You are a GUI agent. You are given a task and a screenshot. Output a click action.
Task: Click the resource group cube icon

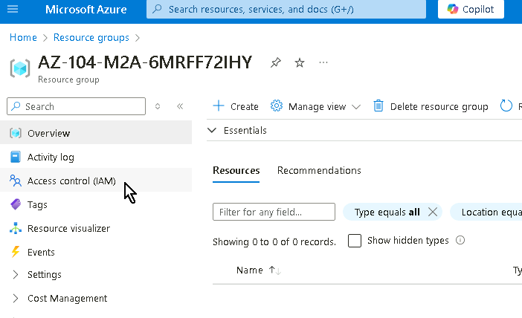20,68
